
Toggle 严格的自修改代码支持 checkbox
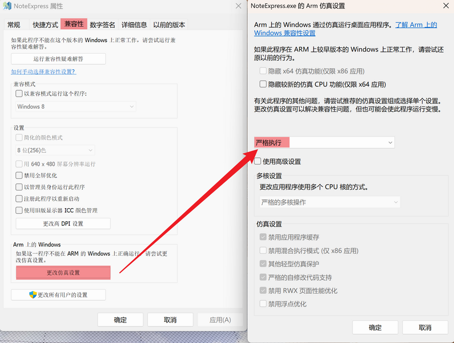(x=263, y=277)
